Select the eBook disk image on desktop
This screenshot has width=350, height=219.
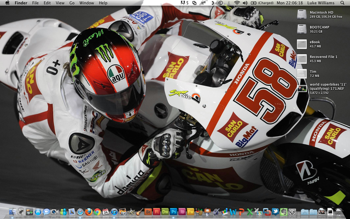click(301, 44)
